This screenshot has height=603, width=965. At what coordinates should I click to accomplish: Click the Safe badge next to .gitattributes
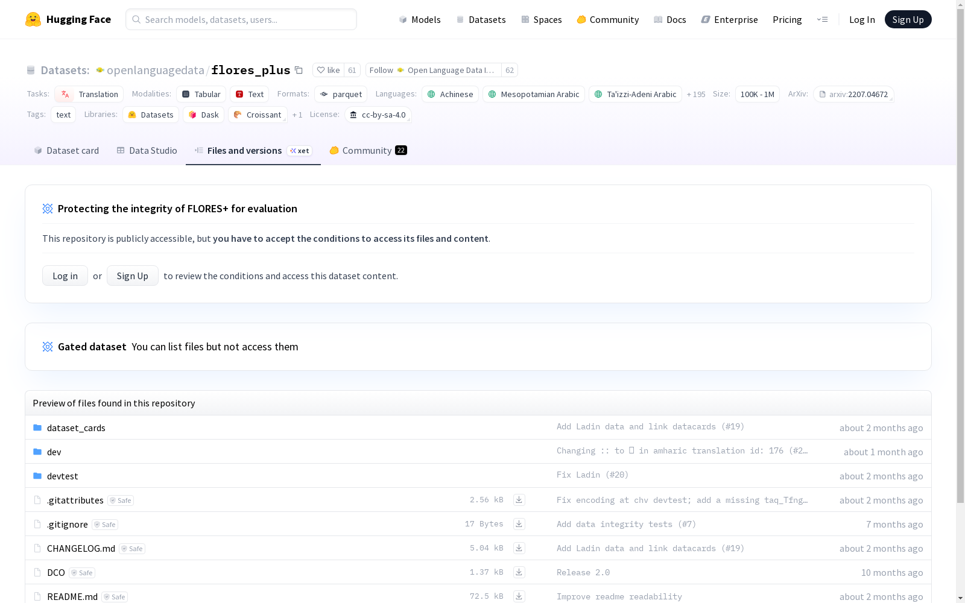pos(121,500)
